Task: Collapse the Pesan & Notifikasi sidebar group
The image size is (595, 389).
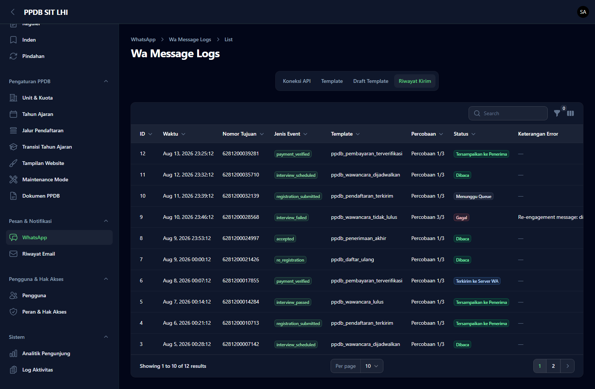Action: pyautogui.click(x=106, y=221)
